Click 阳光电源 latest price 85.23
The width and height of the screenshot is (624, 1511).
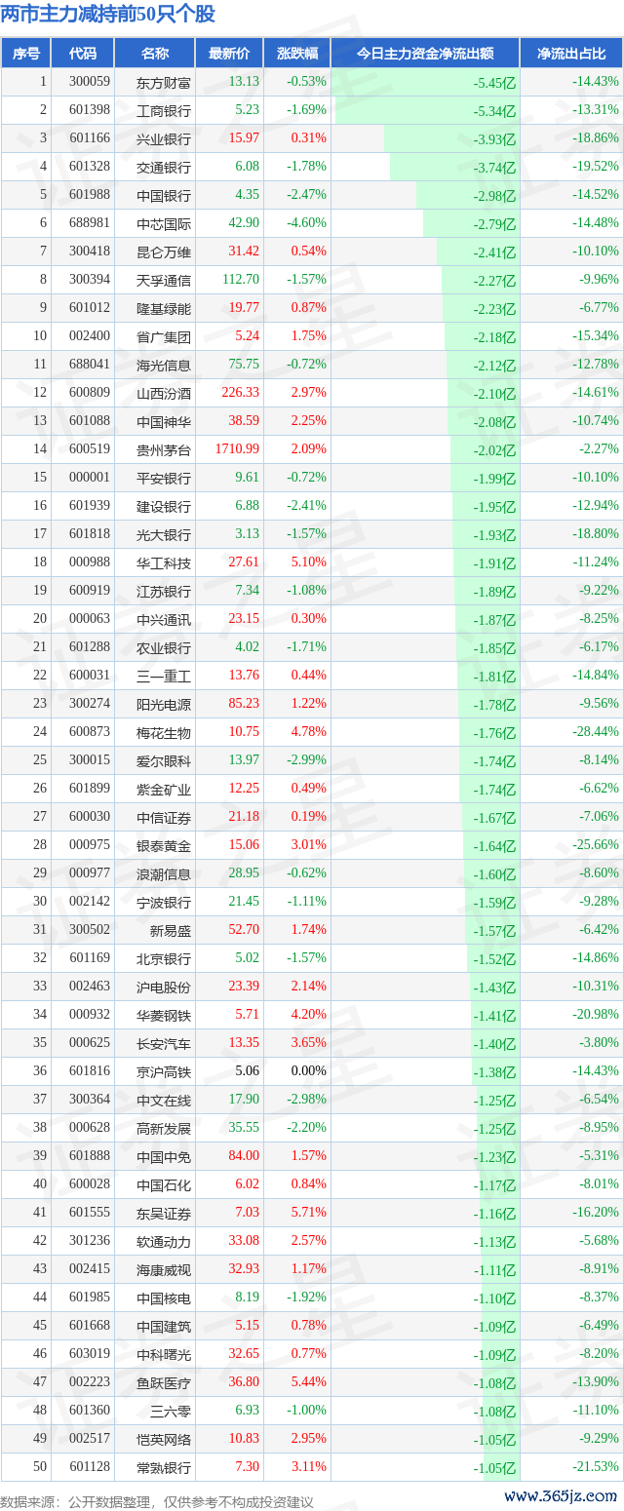[x=244, y=704]
